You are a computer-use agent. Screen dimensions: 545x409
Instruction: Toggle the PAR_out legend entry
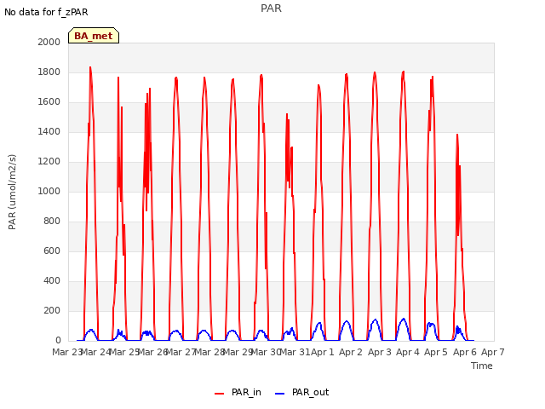pos(301,392)
